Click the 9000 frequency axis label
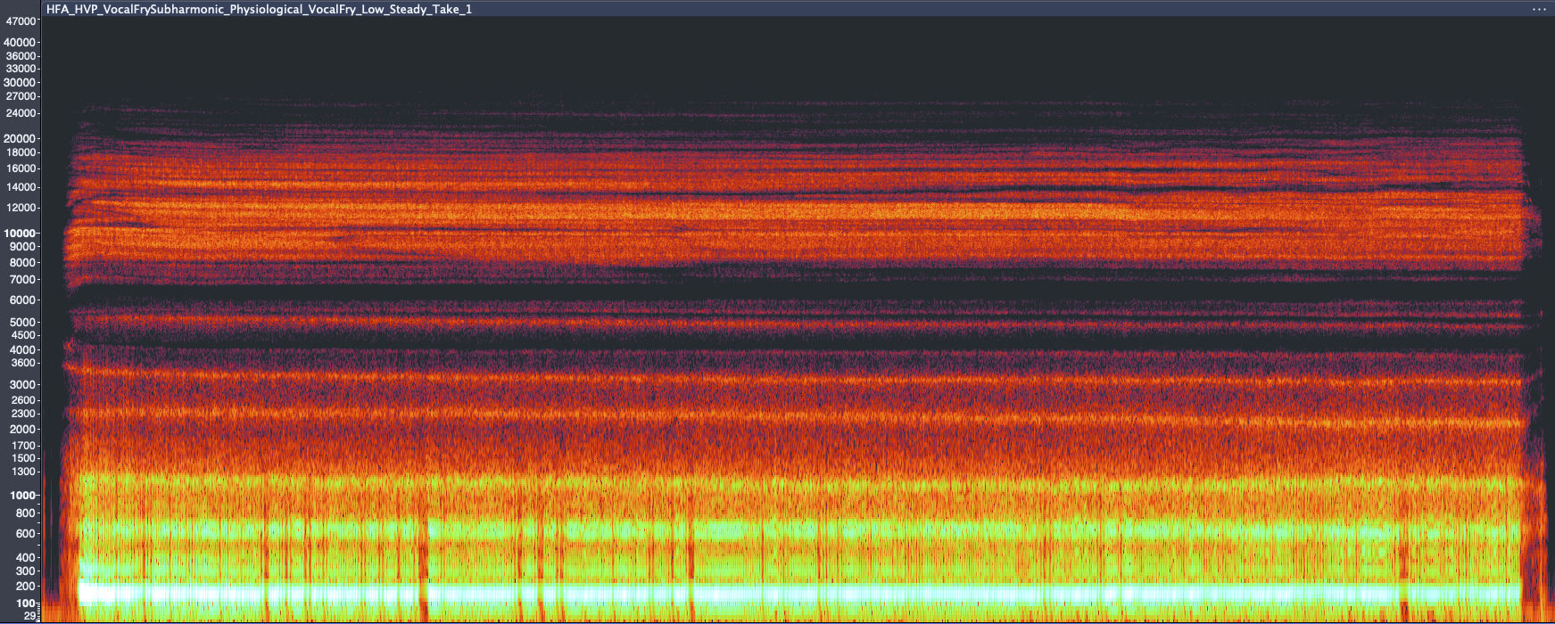 [23, 247]
